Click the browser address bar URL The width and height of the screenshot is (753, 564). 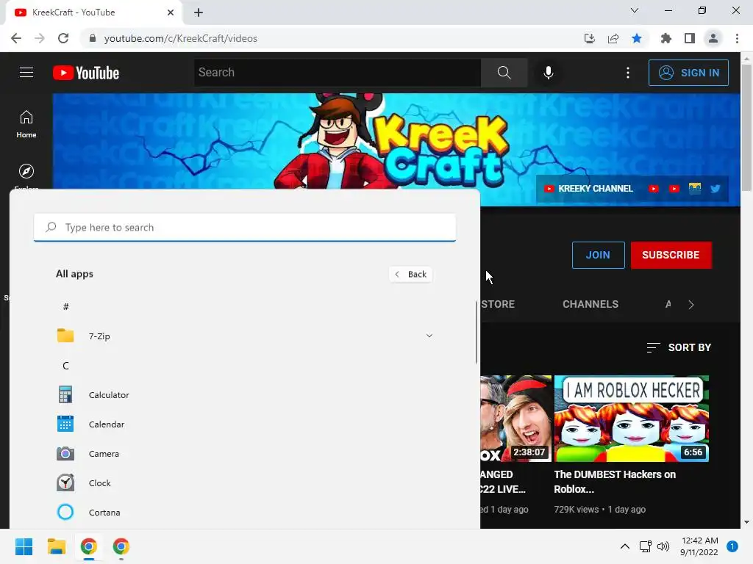[181, 38]
